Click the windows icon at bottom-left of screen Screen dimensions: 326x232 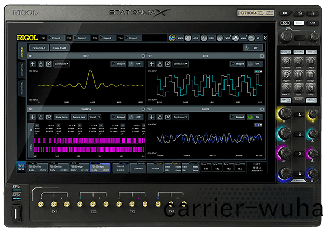(21, 166)
